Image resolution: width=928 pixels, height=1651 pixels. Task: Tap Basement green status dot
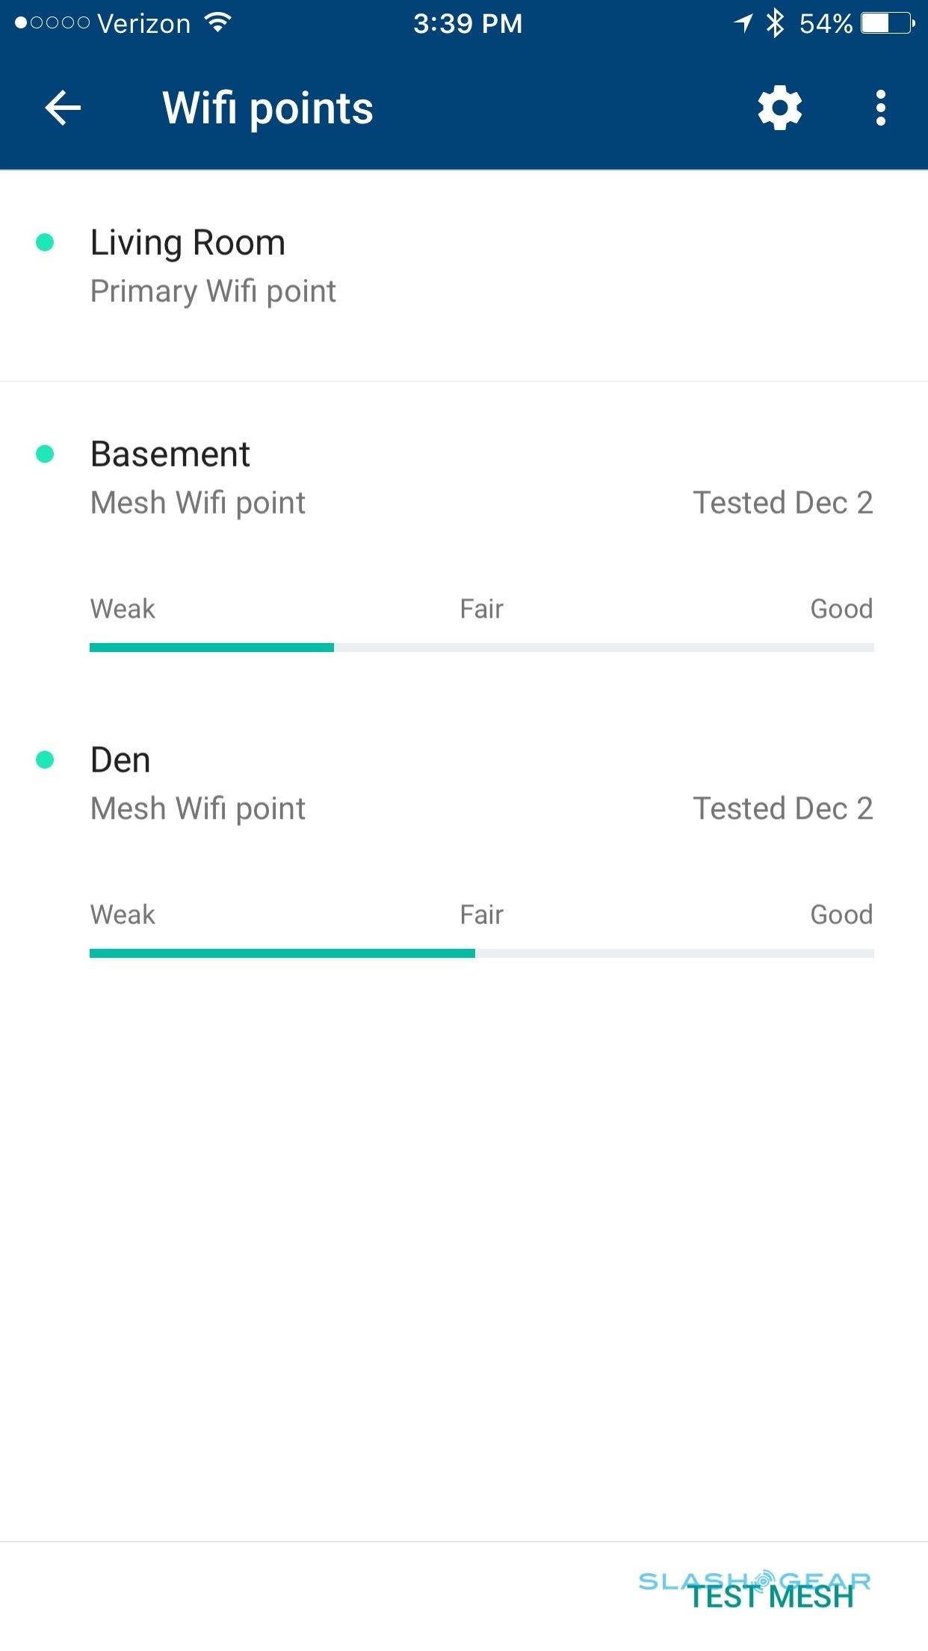[45, 454]
